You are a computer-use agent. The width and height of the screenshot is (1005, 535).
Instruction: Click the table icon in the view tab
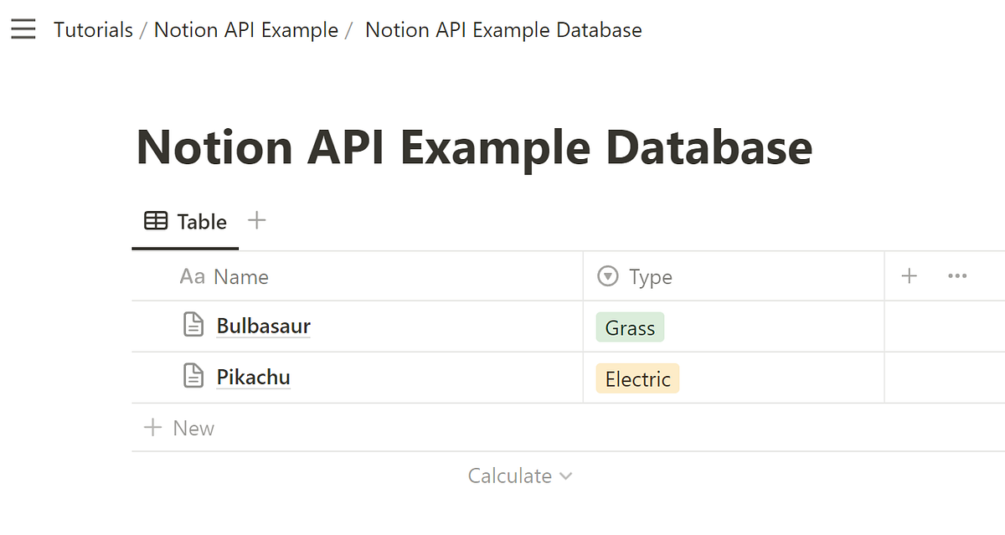(156, 222)
